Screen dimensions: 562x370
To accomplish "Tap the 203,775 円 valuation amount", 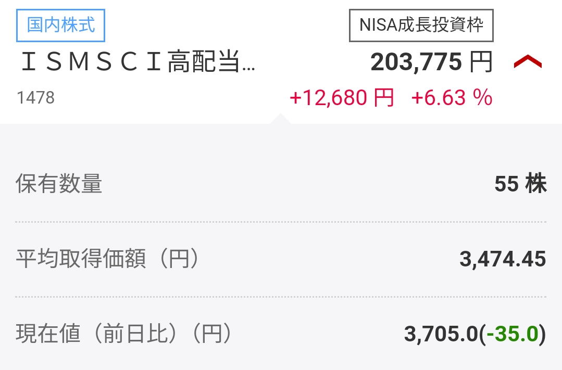I will coord(416,63).
